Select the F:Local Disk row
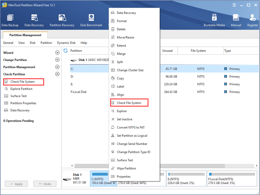This screenshot has height=195, width=260. [x=164, y=92]
